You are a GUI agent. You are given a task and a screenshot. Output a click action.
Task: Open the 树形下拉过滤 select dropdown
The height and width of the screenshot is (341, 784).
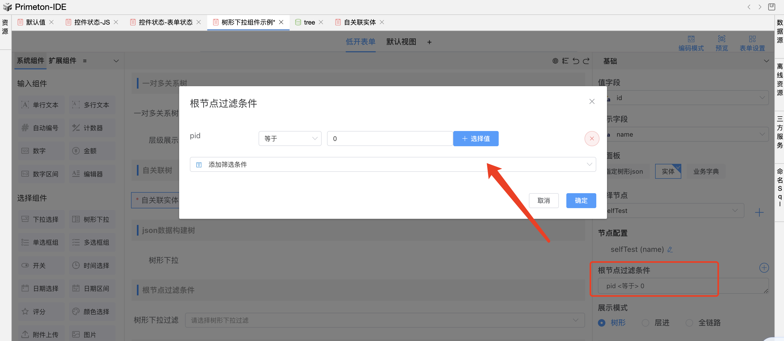pos(385,320)
